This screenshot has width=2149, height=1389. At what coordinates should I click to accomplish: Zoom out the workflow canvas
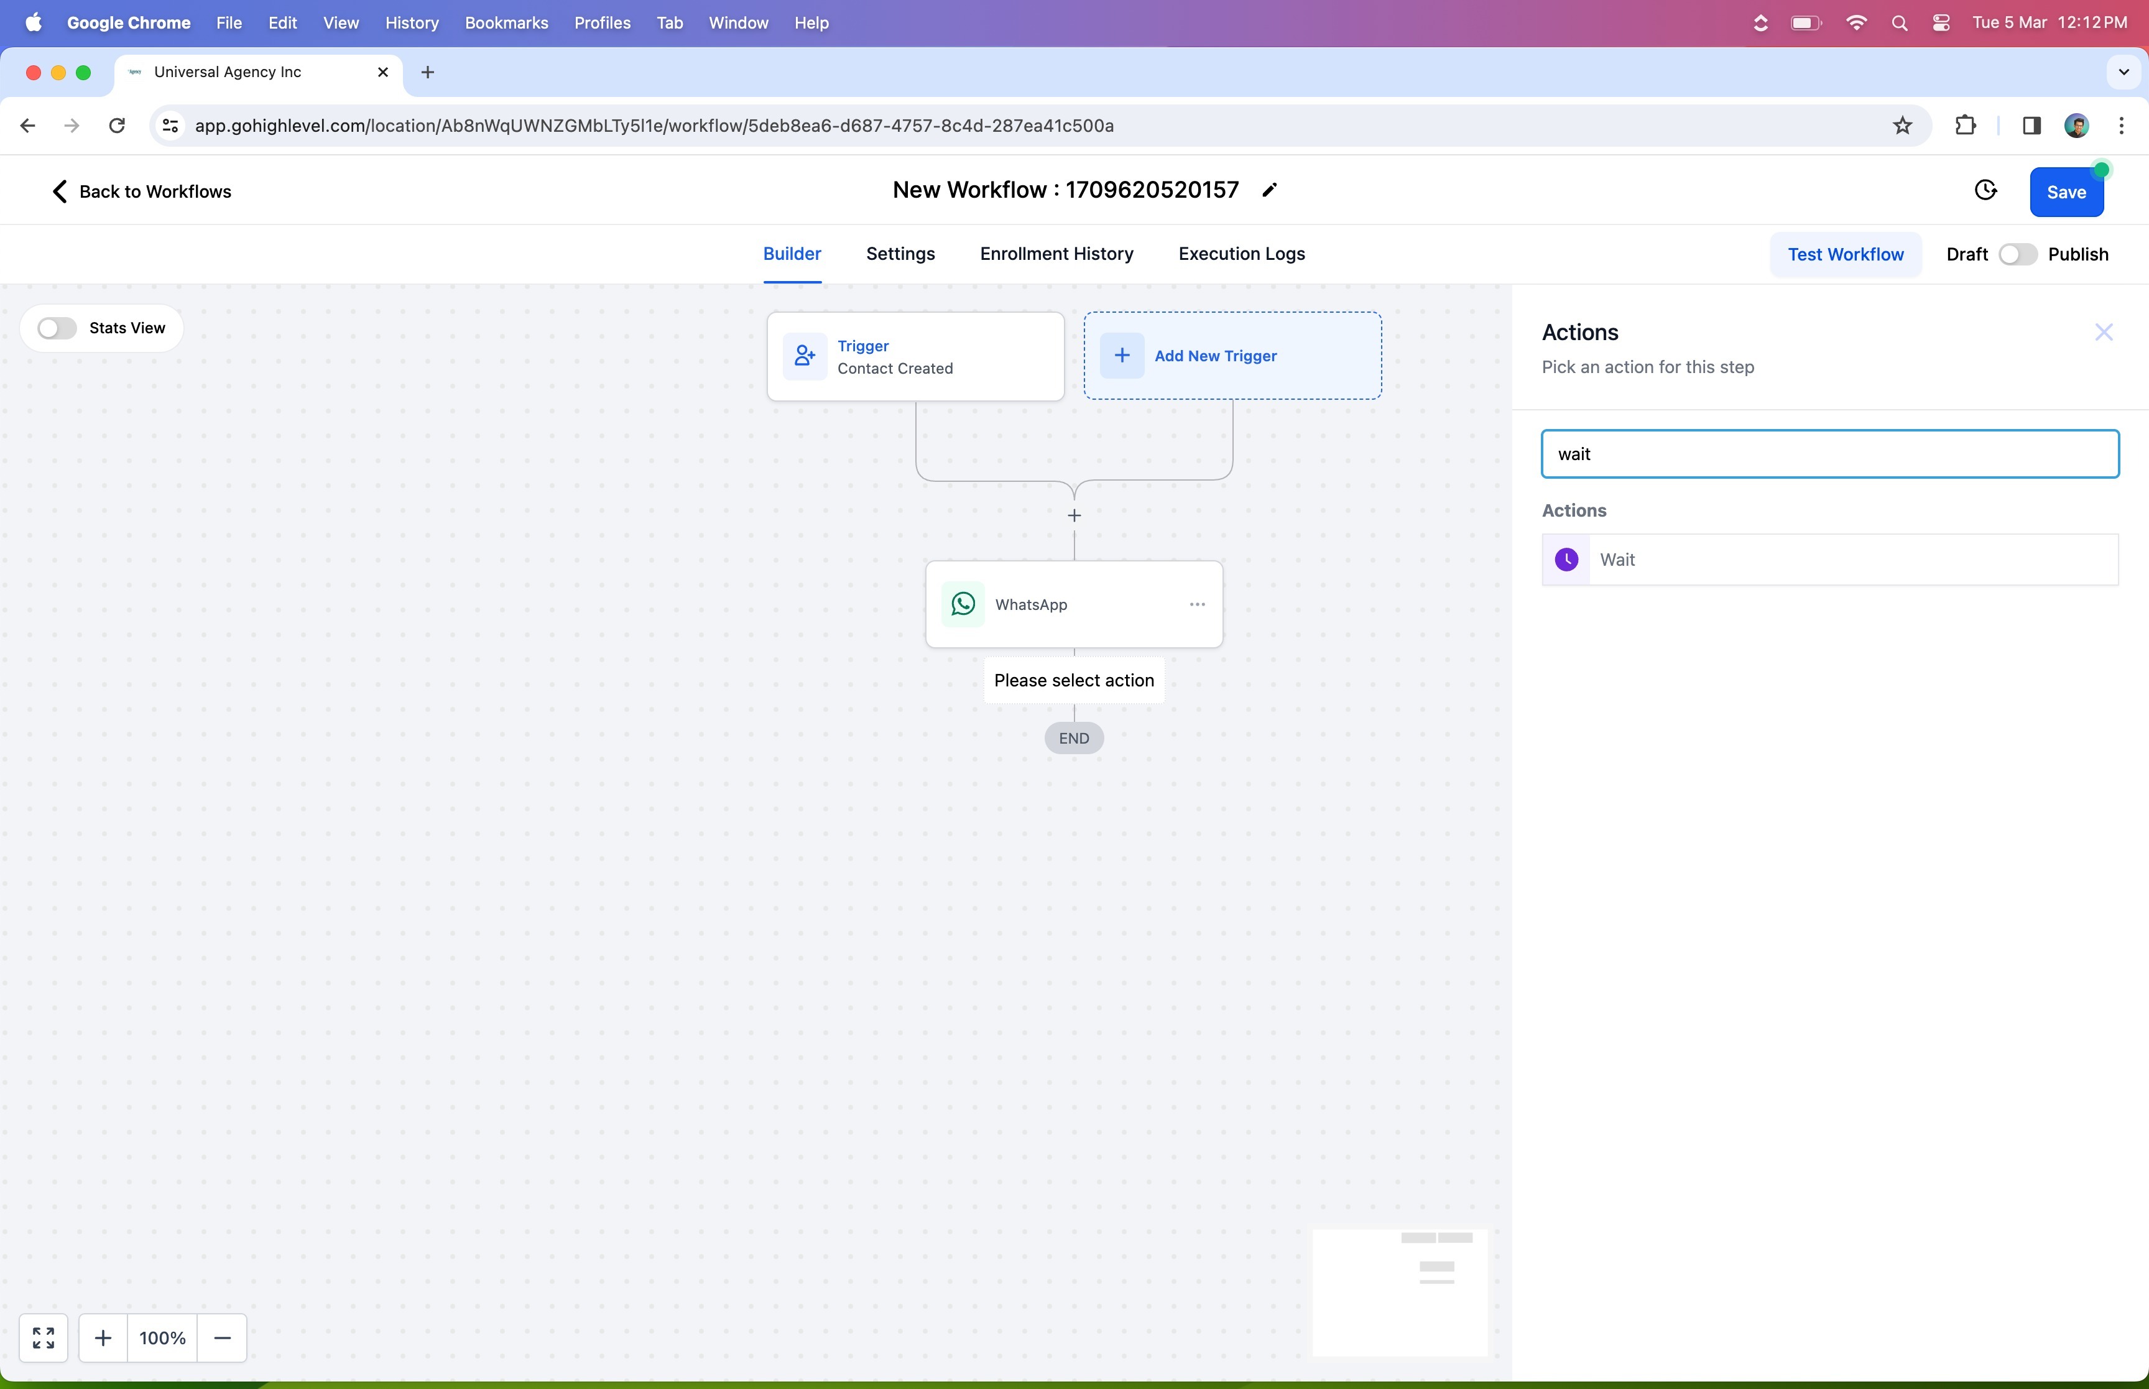pos(222,1337)
